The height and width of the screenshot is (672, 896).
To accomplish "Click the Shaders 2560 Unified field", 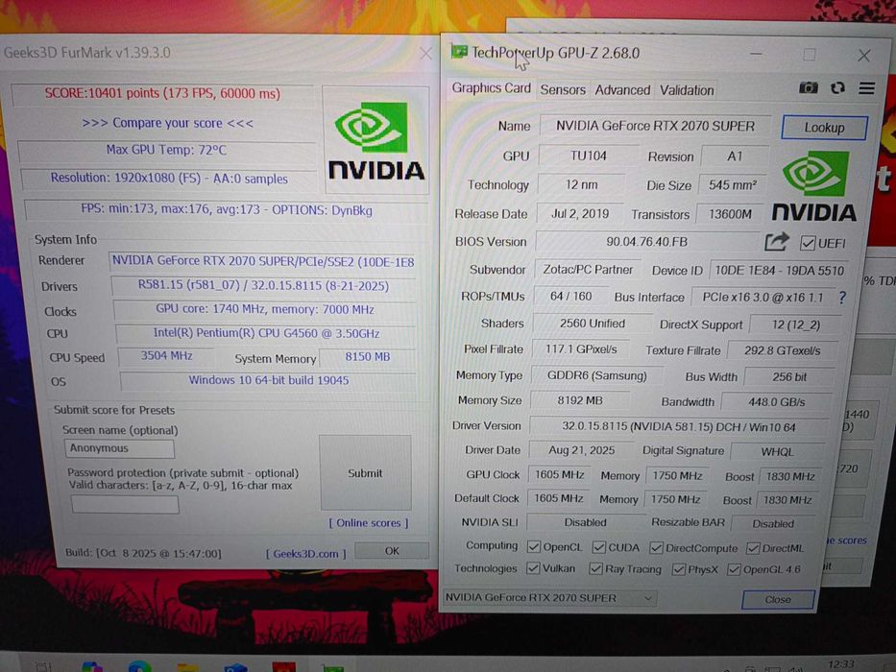I will coord(592,324).
